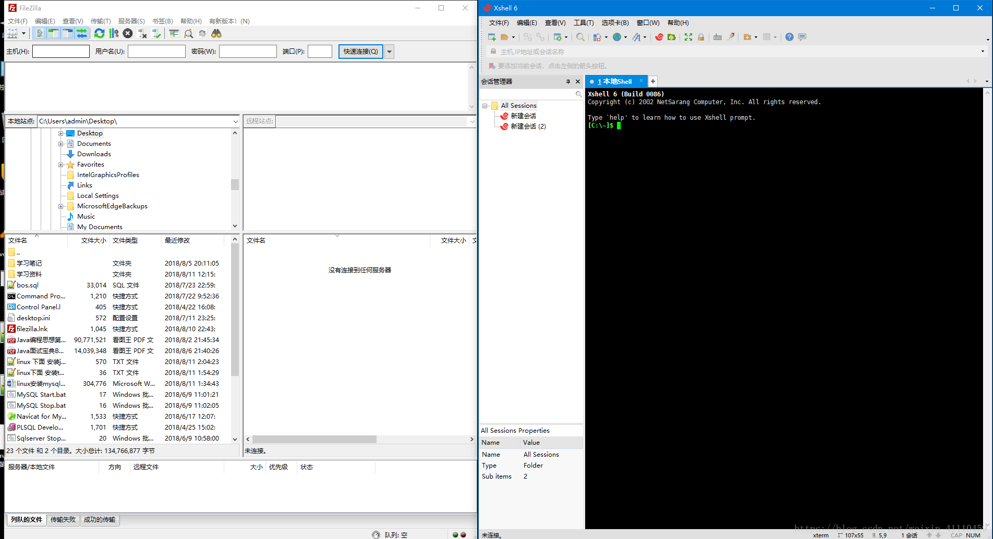Click Xshell highlight marker icon
The height and width of the screenshot is (539, 993).
[731, 37]
